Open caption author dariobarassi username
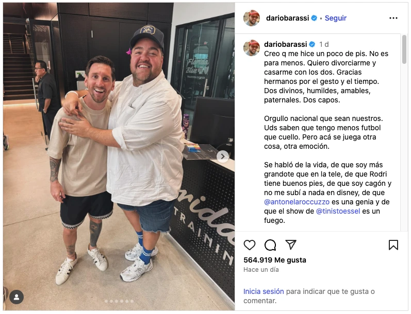 click(285, 44)
